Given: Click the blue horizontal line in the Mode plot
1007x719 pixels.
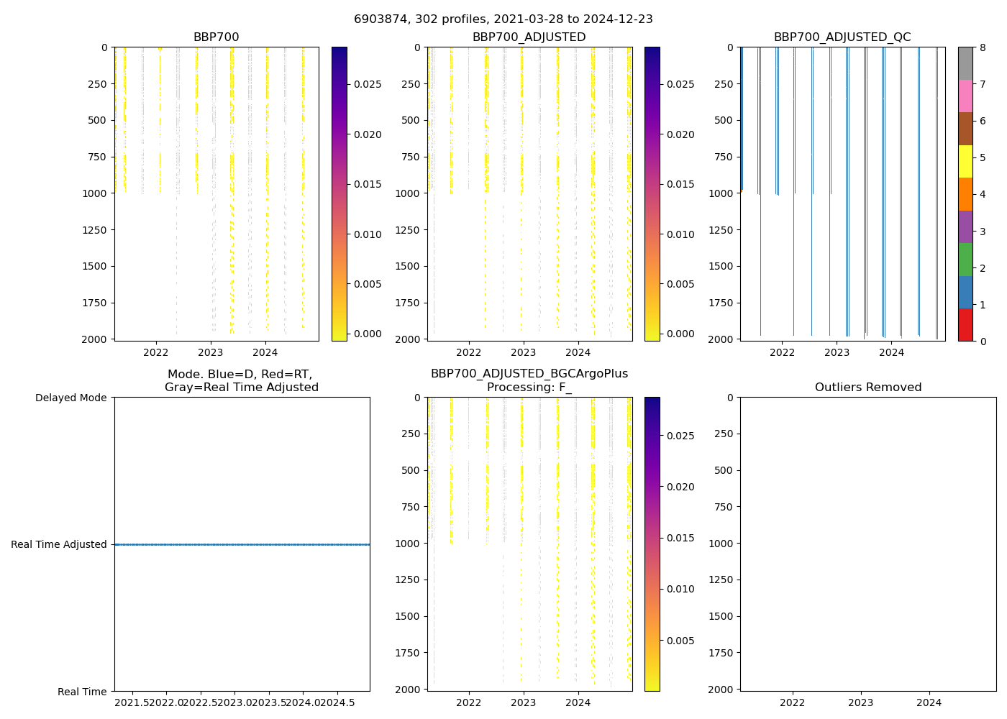Looking at the screenshot, I should (x=242, y=544).
